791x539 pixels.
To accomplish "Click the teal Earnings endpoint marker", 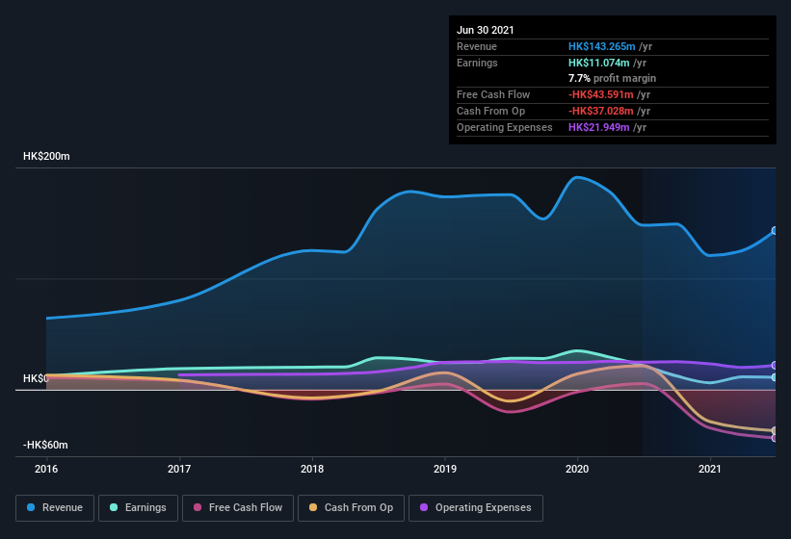I will coord(775,377).
